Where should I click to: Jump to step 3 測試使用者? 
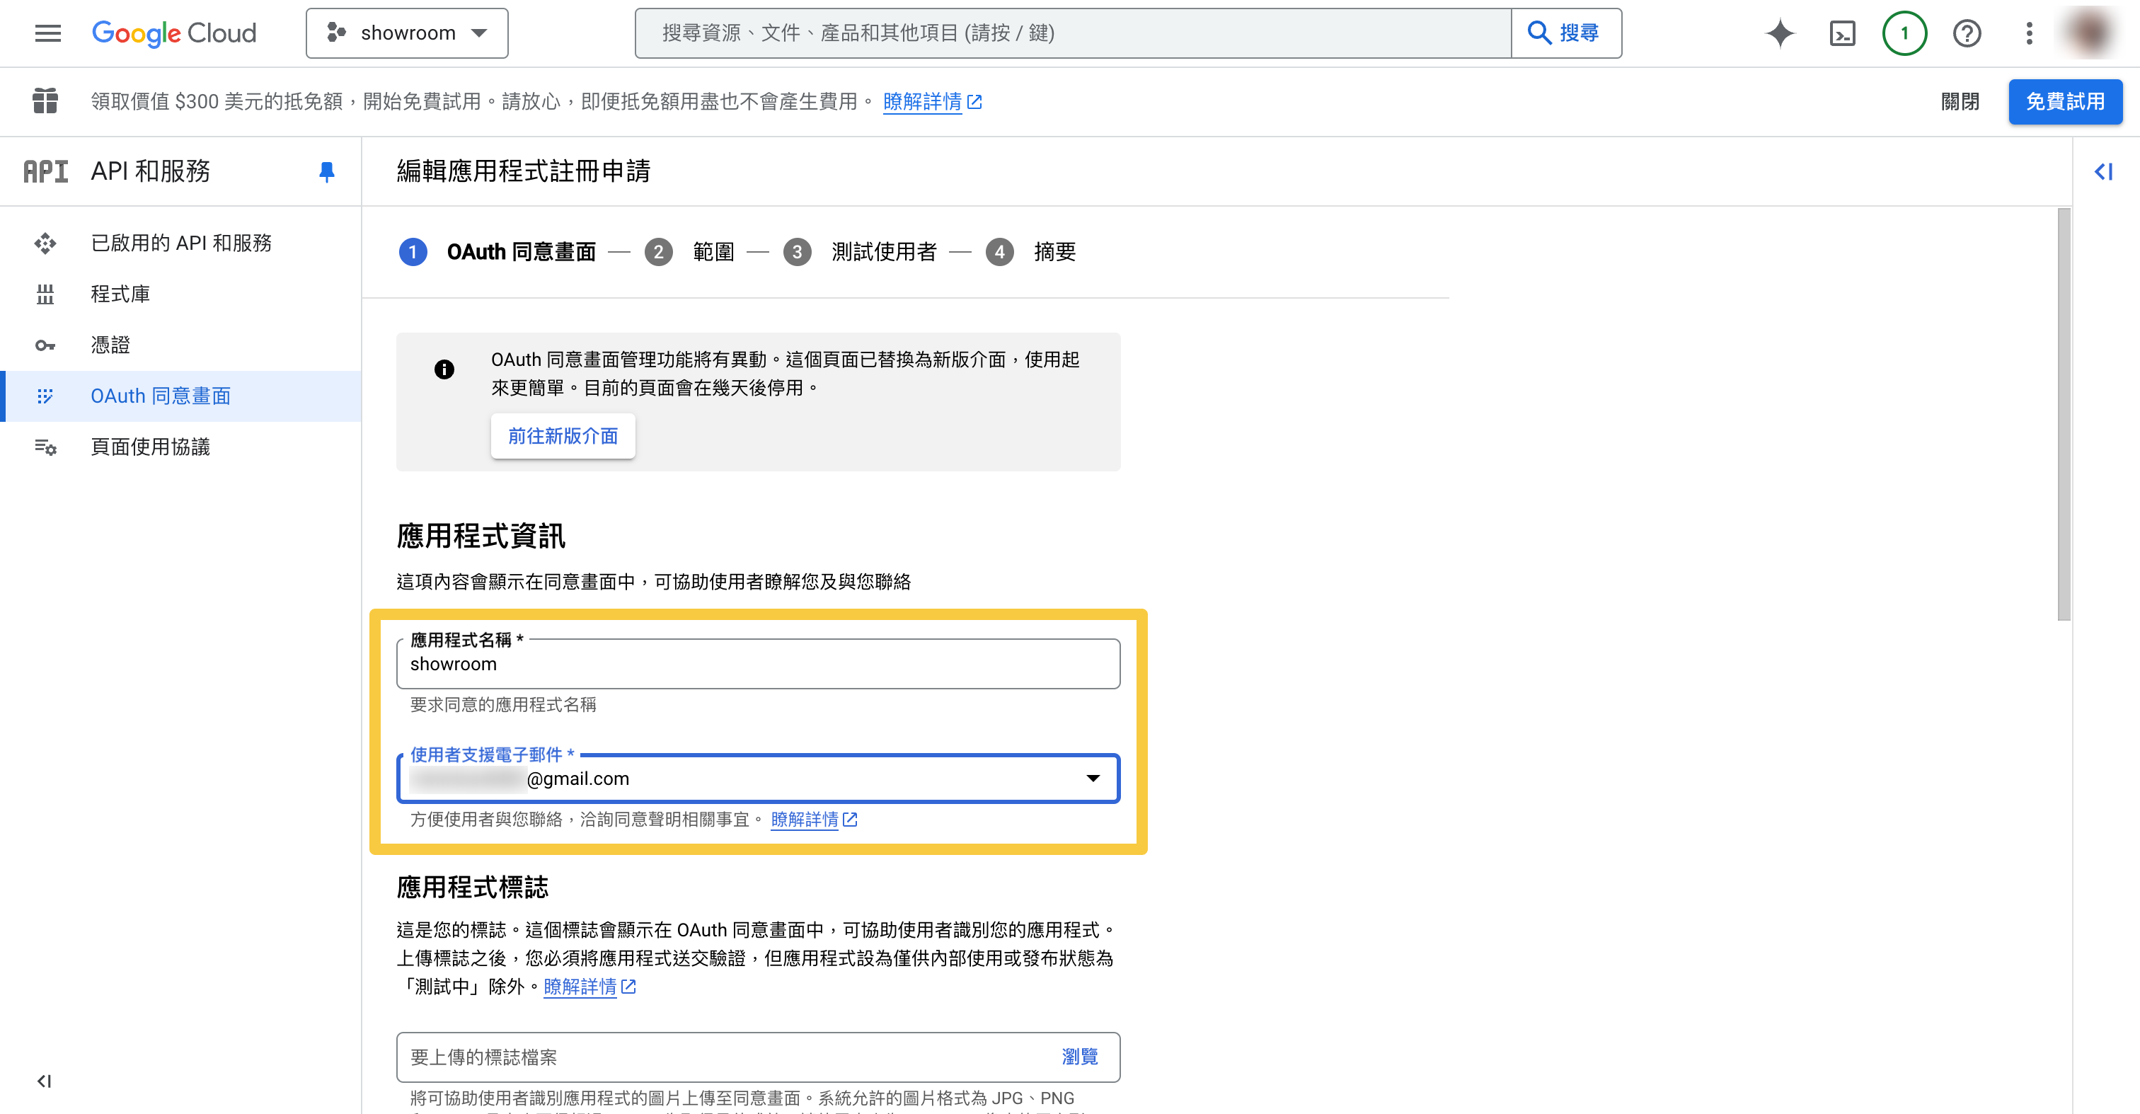[883, 252]
